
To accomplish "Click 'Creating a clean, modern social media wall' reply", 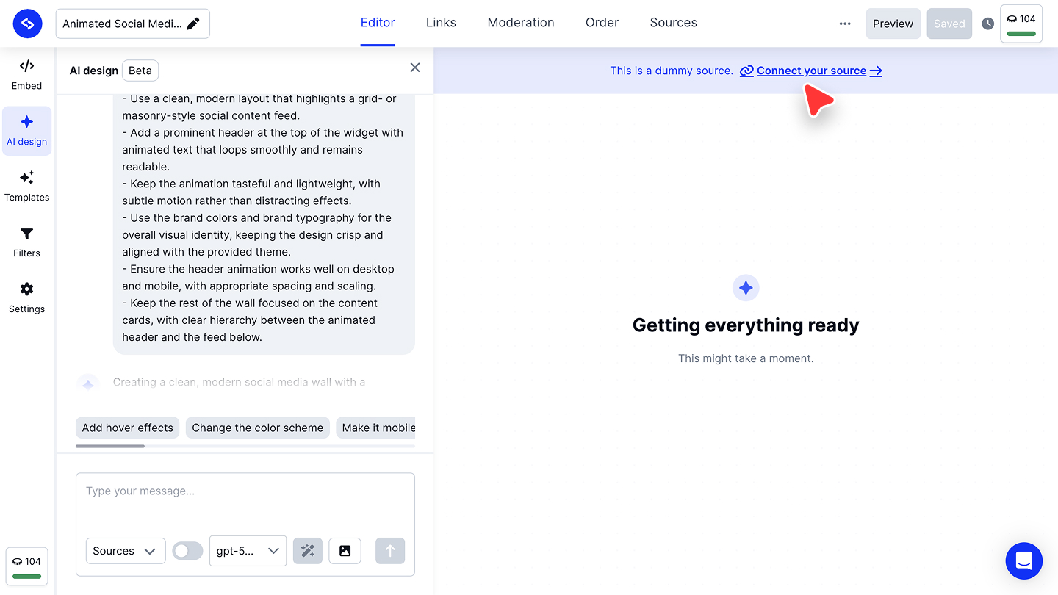I will click(x=240, y=382).
